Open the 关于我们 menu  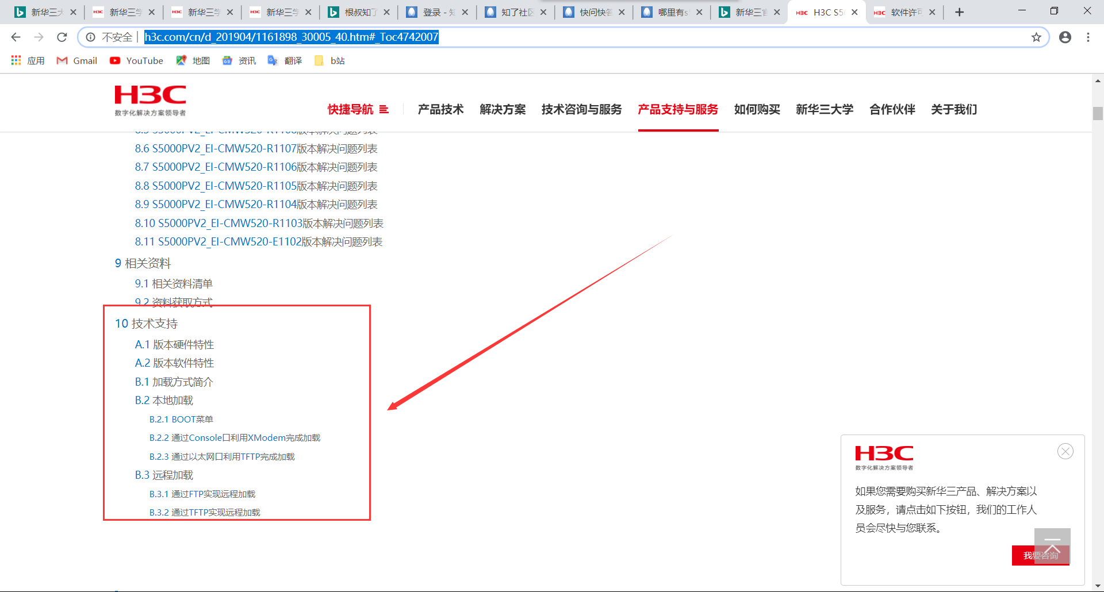(954, 109)
